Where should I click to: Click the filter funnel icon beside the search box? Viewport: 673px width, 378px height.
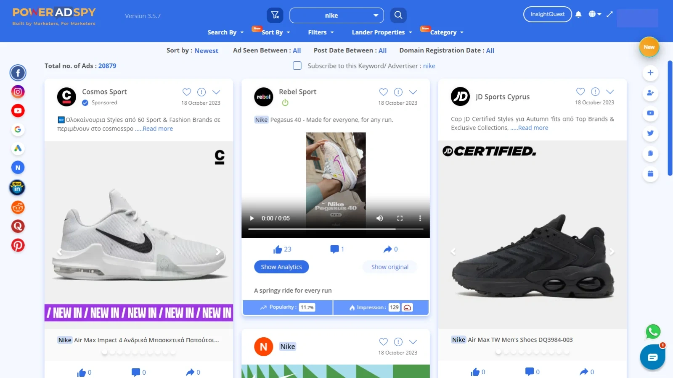click(275, 15)
